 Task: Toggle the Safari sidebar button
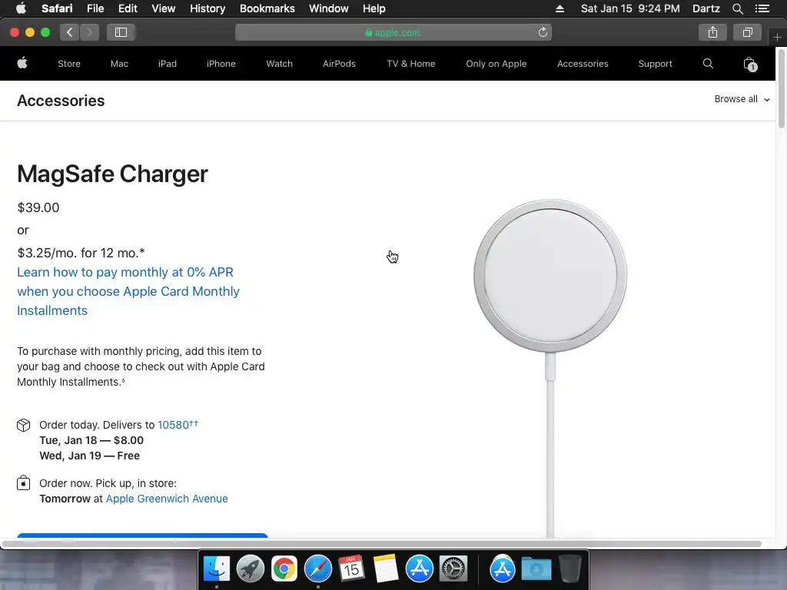(x=121, y=32)
